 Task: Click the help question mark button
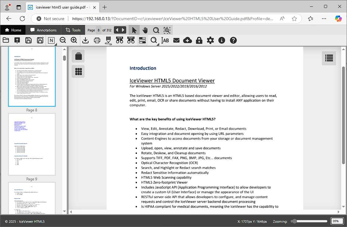point(233,40)
